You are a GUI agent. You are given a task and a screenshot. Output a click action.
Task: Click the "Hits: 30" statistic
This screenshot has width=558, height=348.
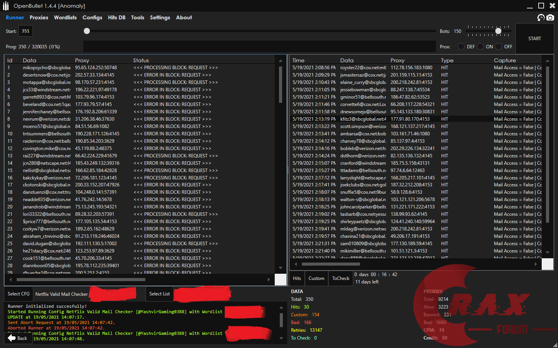pyautogui.click(x=300, y=307)
